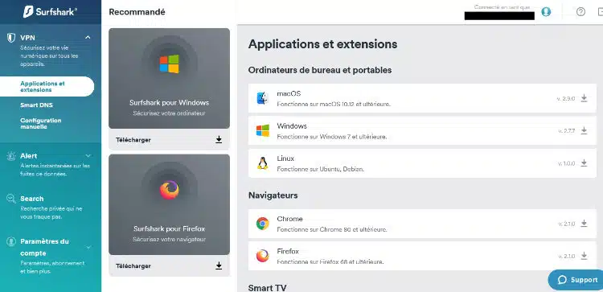Click 'Fonctionne sur Chrome 80 et ultérieure' text
603x292 pixels.
pyautogui.click(x=331, y=229)
